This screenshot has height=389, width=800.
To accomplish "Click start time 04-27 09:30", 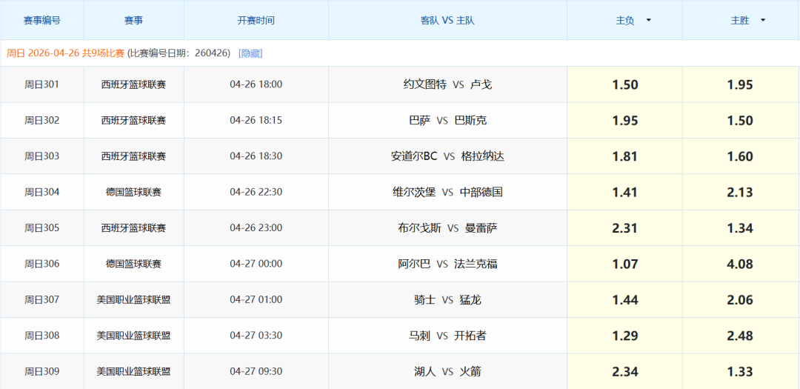I will [256, 372].
